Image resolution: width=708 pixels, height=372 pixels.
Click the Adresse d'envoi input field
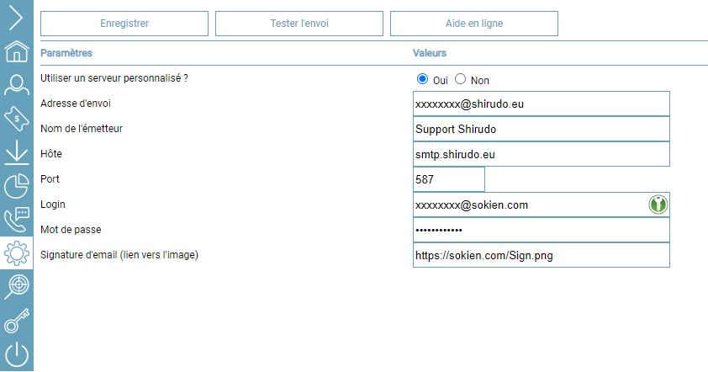pos(541,104)
